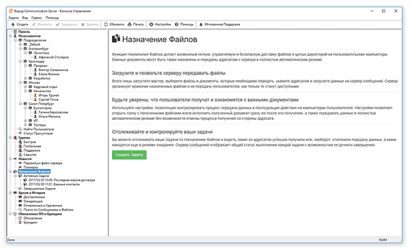
Task: Click the Обновить refresh icon in toolbar
Action: pos(106,25)
